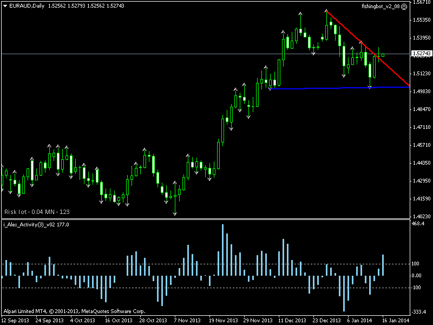Image resolution: width=433 pixels, height=325 pixels.
Task: Click the fractal arrow at the chart's highest peak
Action: coord(326,10)
